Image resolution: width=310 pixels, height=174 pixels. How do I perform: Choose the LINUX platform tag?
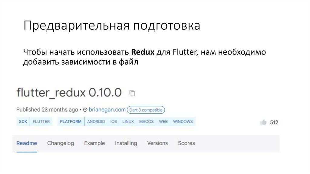pyautogui.click(x=128, y=122)
